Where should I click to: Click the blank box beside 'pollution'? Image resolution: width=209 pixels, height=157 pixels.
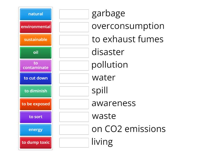[74, 66]
